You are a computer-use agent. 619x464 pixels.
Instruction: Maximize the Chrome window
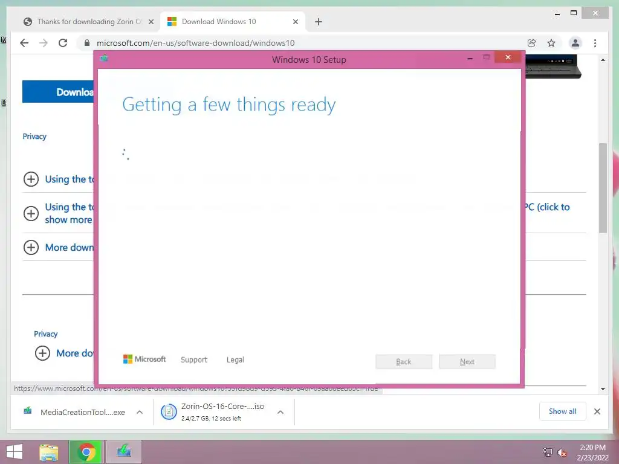point(574,13)
